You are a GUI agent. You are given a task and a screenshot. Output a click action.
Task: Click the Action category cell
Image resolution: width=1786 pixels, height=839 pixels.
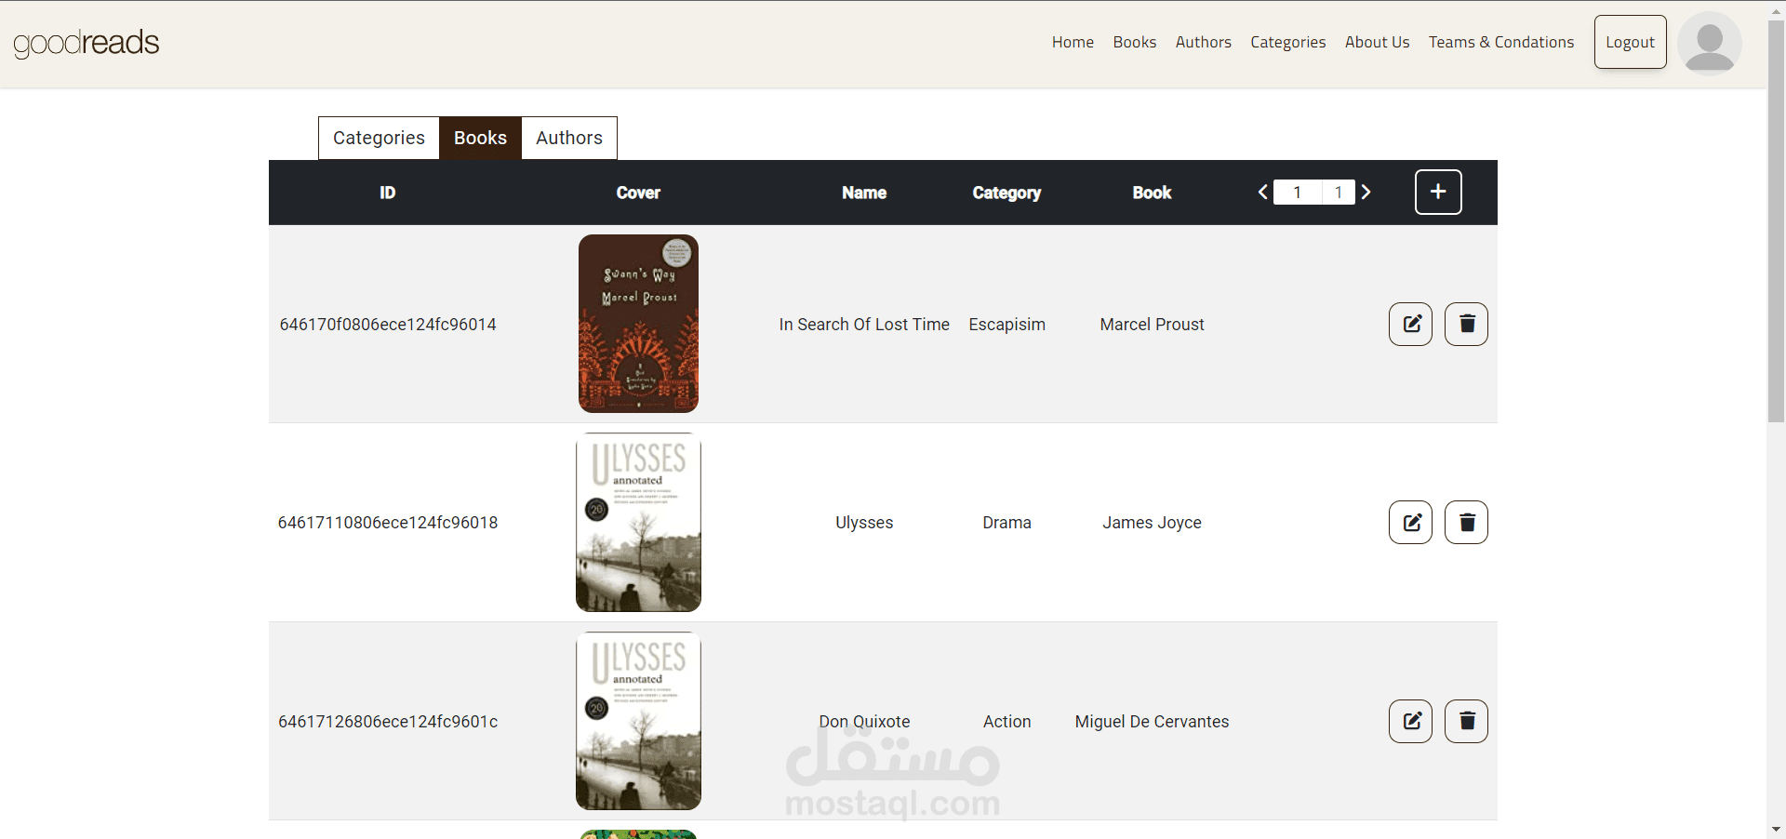[1006, 722]
